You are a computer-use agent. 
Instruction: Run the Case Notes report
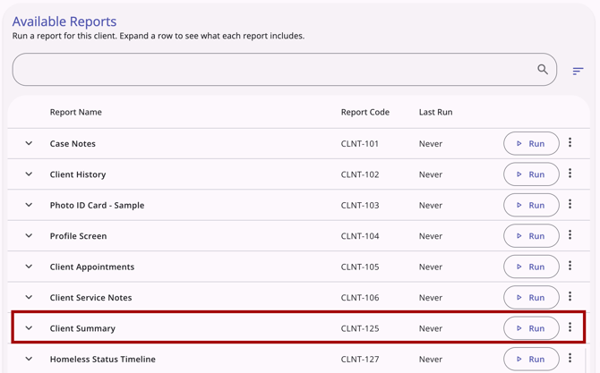(x=531, y=144)
